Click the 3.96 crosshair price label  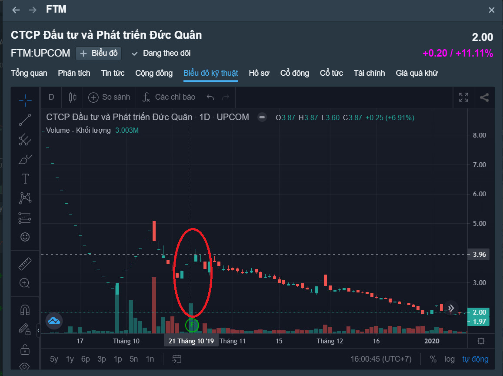[x=479, y=255]
